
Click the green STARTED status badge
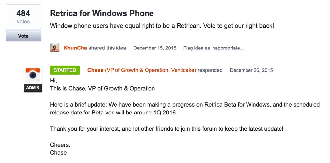pyautogui.click(x=65, y=70)
